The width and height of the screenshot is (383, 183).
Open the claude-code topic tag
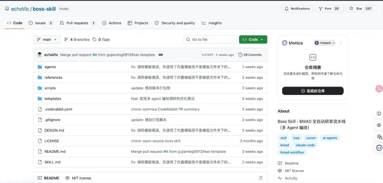(x=305, y=145)
